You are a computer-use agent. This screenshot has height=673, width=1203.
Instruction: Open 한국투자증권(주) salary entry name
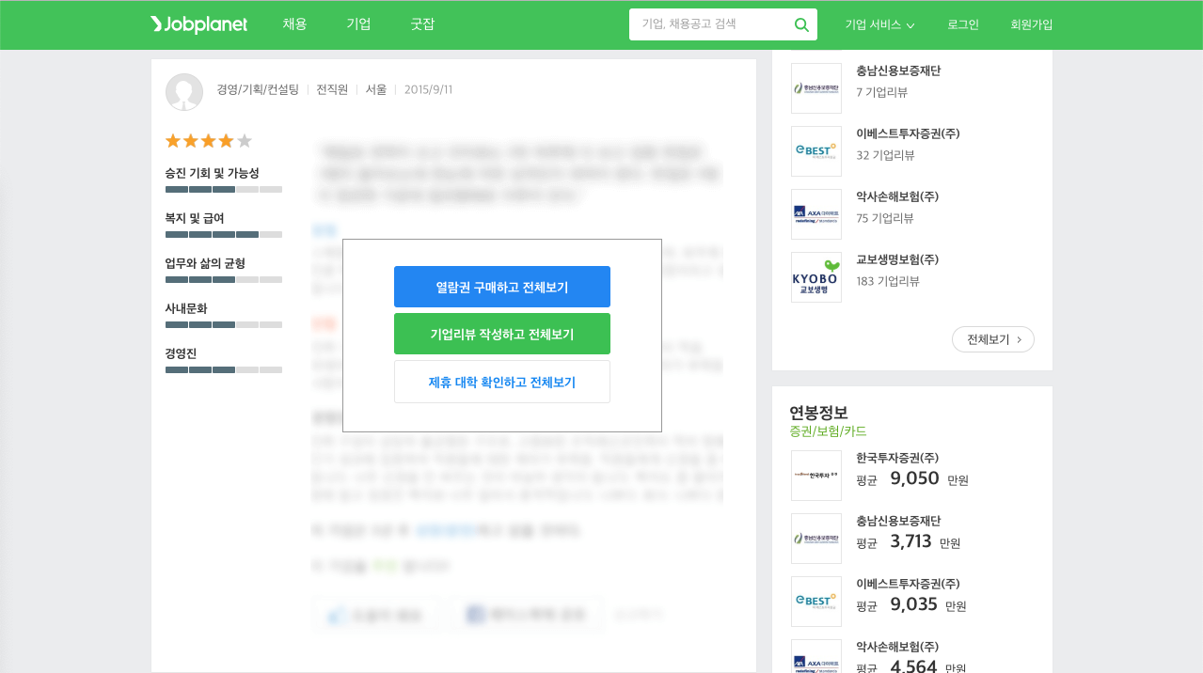point(897,458)
